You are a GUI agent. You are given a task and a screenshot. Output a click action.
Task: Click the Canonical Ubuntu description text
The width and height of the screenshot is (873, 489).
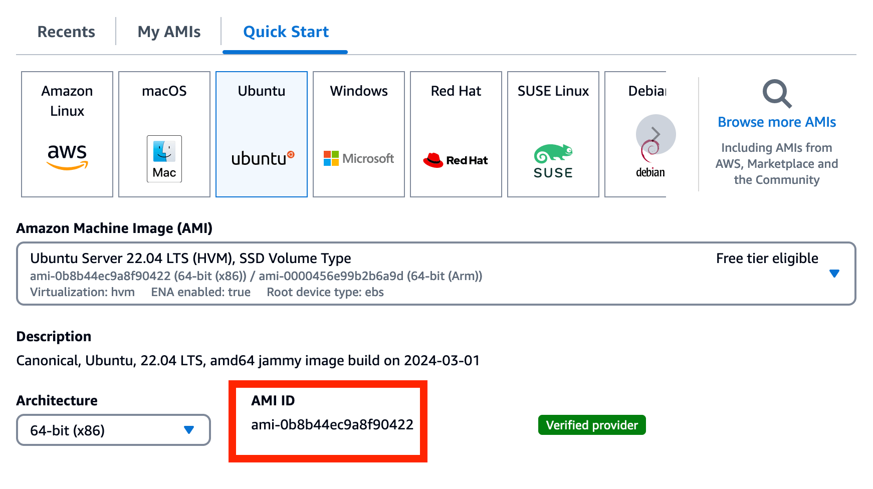(248, 361)
